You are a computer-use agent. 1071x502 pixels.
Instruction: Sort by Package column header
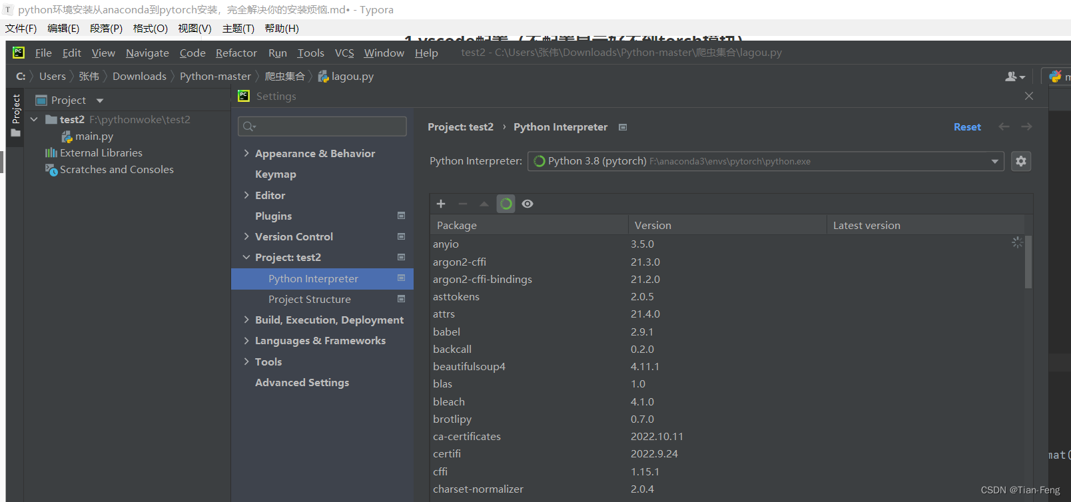(530, 225)
